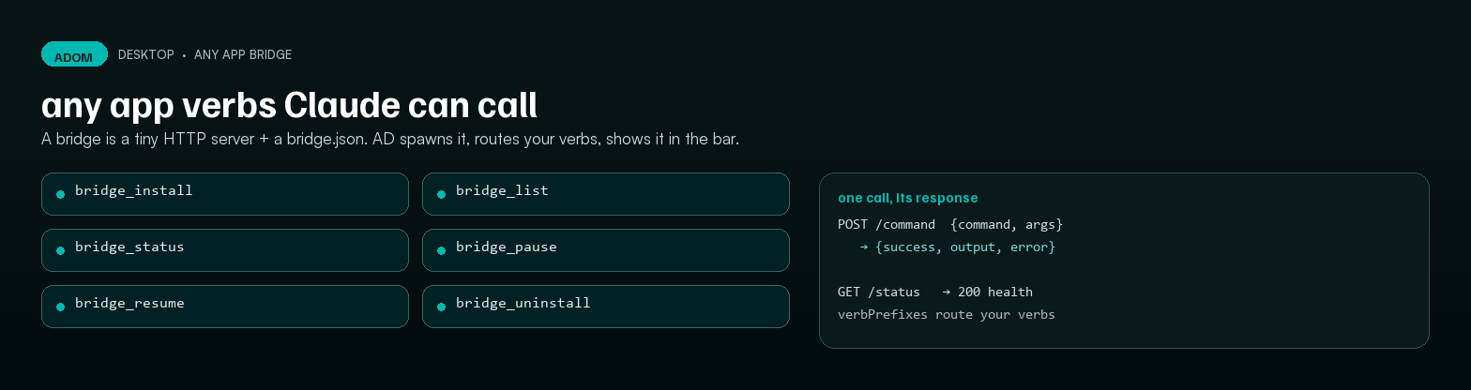Screen dimensions: 1471x390
Task: Select the bridge_install verb card
Action: coord(225,194)
